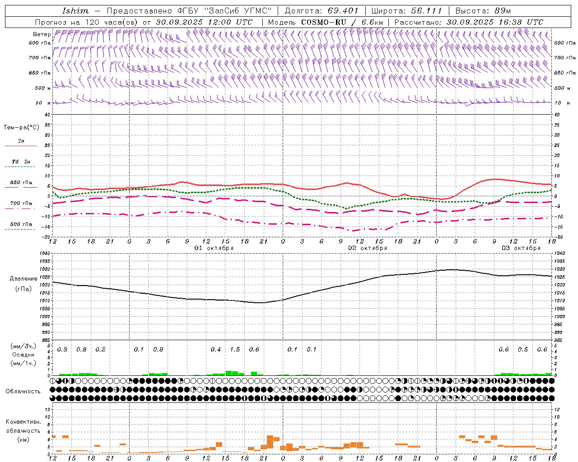This screenshot has height=462, width=578.
Task: Click the Широта: 56.111 value
Action: pos(407,11)
